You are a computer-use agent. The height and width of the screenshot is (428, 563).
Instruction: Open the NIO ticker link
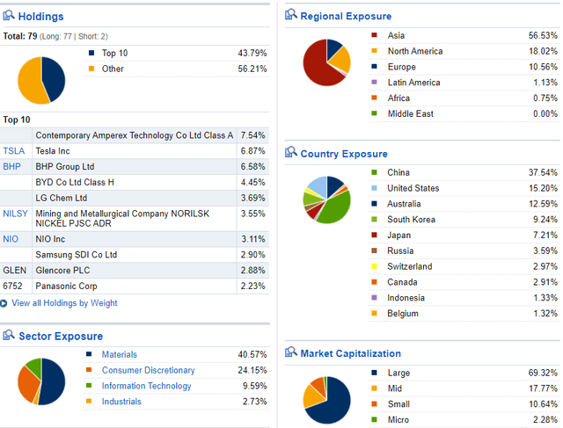[x=11, y=239]
